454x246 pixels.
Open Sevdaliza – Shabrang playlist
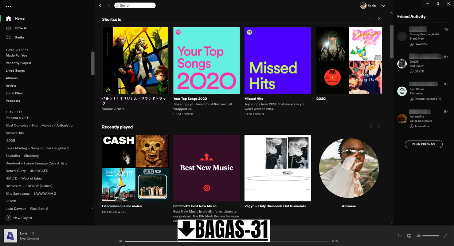(x=22, y=156)
